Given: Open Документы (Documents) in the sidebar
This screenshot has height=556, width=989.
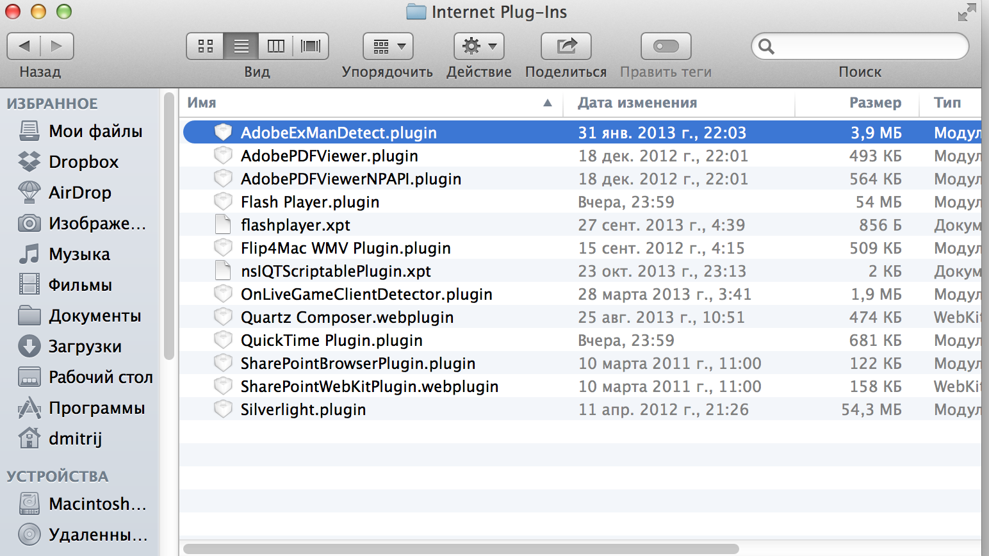Looking at the screenshot, I should pyautogui.click(x=81, y=316).
